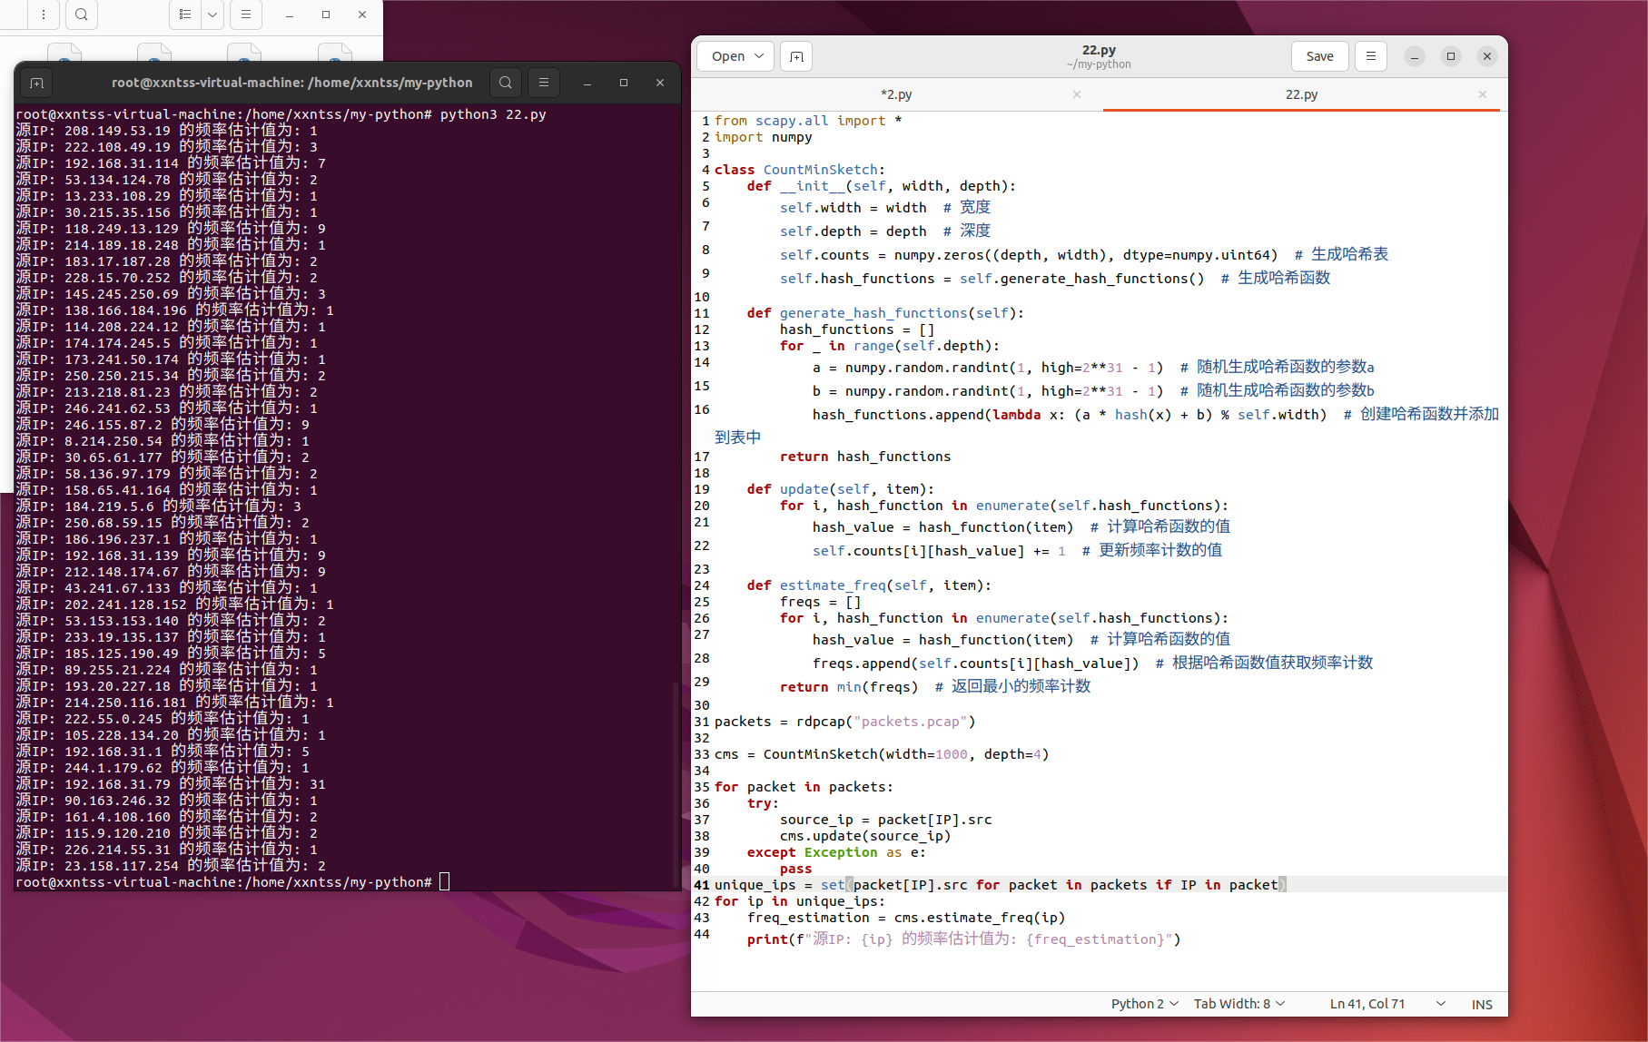Click the 'except Exception as e:' line
This screenshot has height=1042, width=1648.
pos(836,852)
